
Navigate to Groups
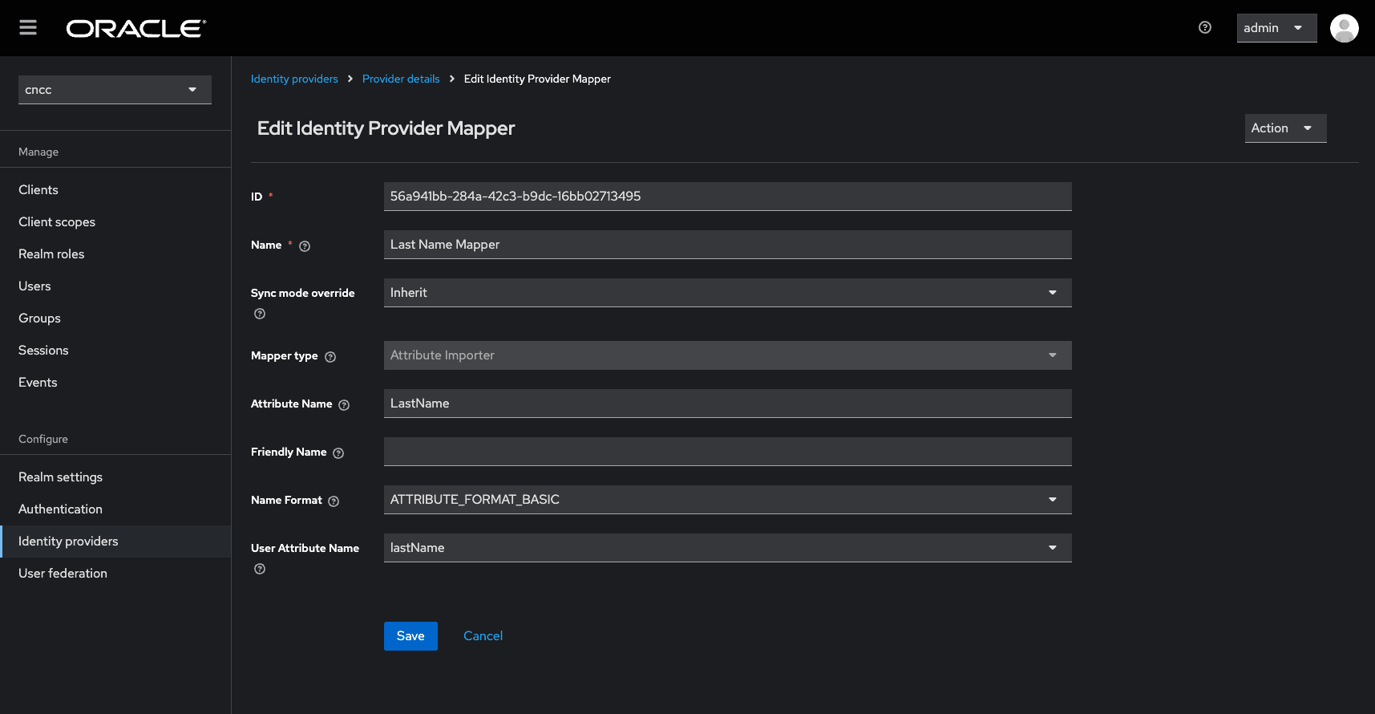pyautogui.click(x=115, y=318)
